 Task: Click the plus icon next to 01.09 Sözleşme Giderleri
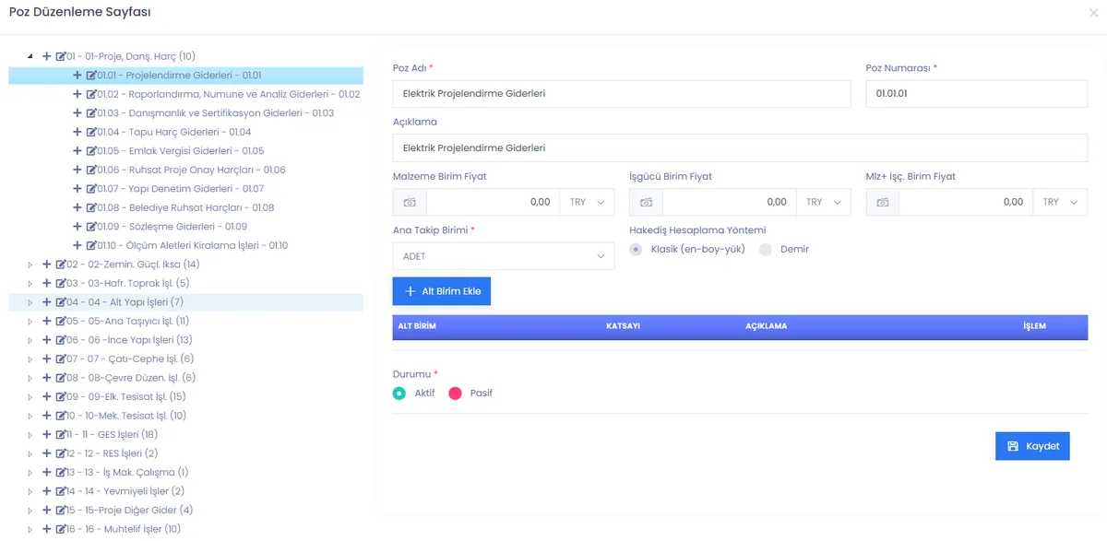[x=77, y=227]
